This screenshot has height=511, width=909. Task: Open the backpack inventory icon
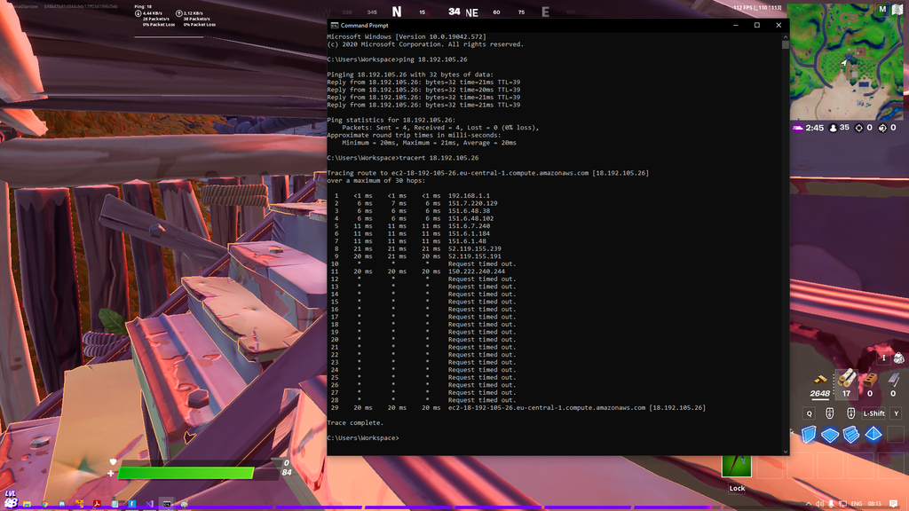click(x=898, y=358)
